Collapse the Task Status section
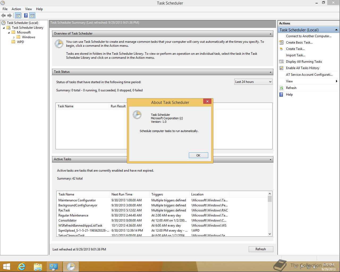Viewport: 340px width, 272px height. [x=270, y=72]
